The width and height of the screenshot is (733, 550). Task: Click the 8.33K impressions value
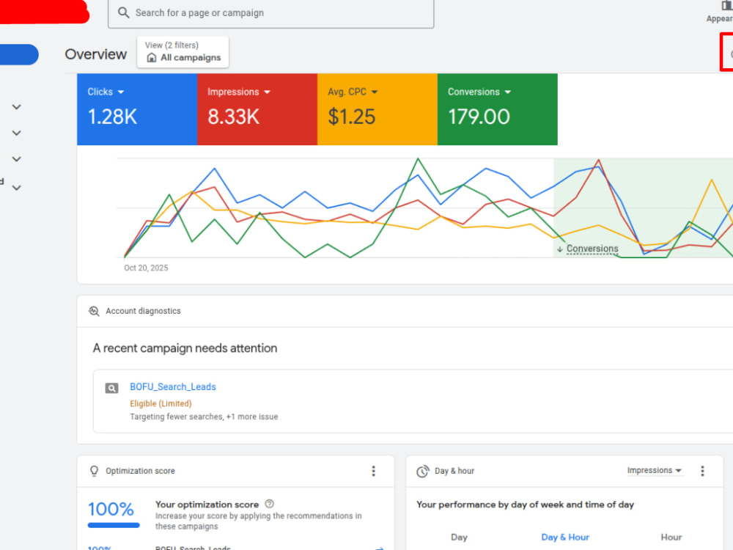[x=233, y=117]
